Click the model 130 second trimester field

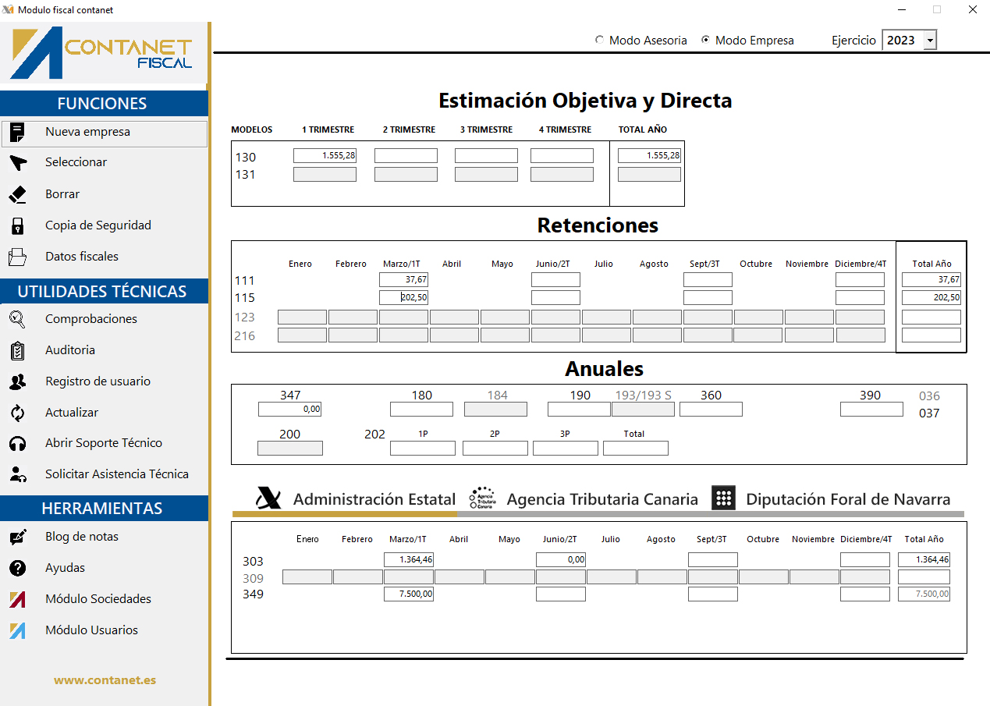[406, 156]
